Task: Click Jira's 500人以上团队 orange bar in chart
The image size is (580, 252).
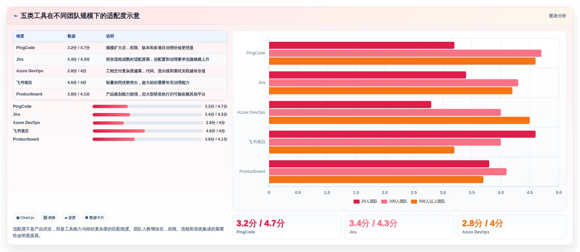Action: click(x=391, y=91)
